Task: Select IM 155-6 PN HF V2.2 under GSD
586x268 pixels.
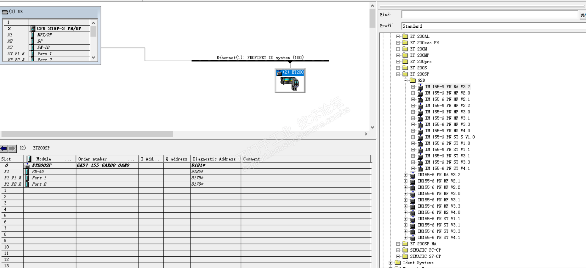Action: click(447, 106)
